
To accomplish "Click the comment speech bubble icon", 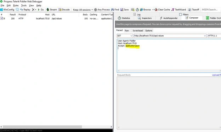I will pos(17,10).
